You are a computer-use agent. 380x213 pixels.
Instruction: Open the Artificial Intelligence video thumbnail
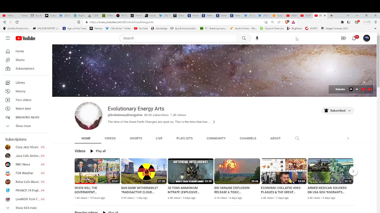tap(190, 171)
